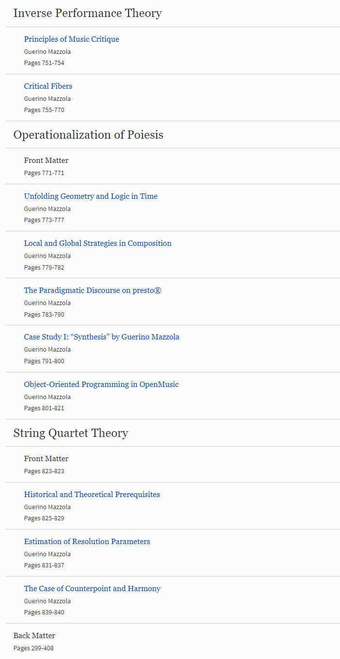Screen dimensions: 340x659
Task: Click Front Matter under Operationalization of Poiesis
Action: 46,161
